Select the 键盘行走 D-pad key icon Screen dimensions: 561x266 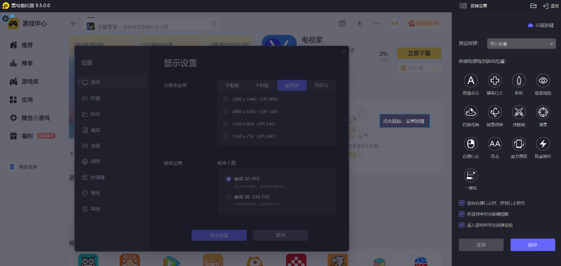pyautogui.click(x=495, y=80)
